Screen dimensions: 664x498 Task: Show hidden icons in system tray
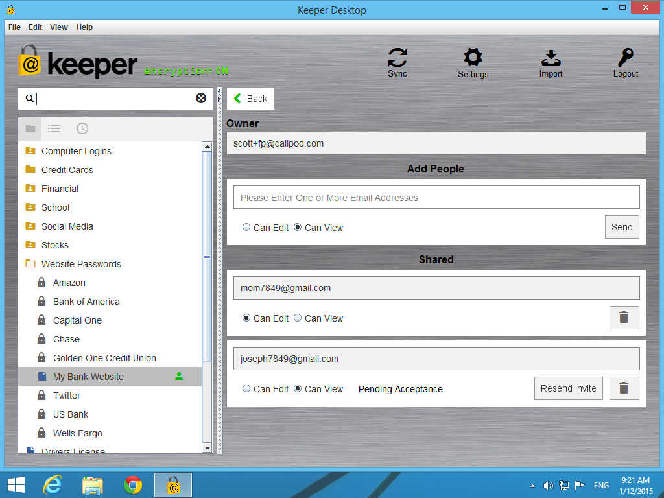pos(532,486)
